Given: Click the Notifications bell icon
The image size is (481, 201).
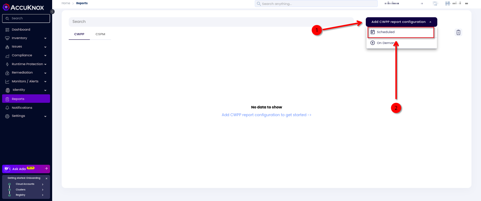Looking at the screenshot, I should click(x=7, y=108).
